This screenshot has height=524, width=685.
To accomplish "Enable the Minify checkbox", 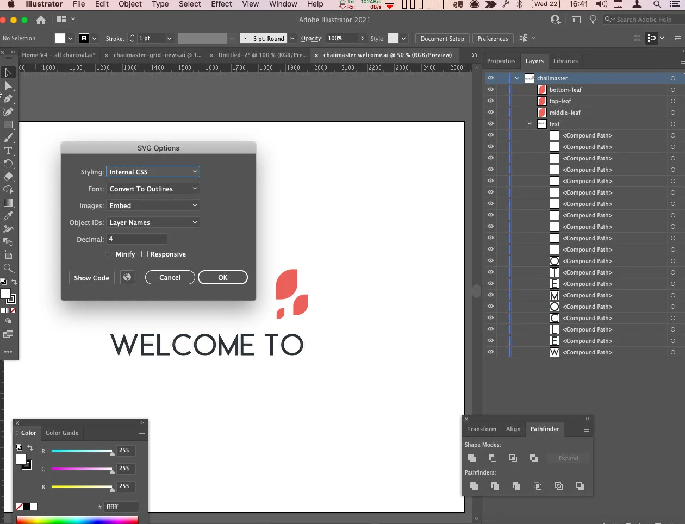I will (x=110, y=254).
